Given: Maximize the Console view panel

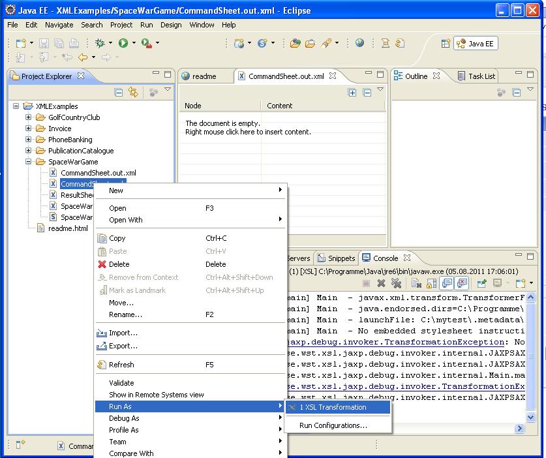Looking at the screenshot, I should 530,256.
